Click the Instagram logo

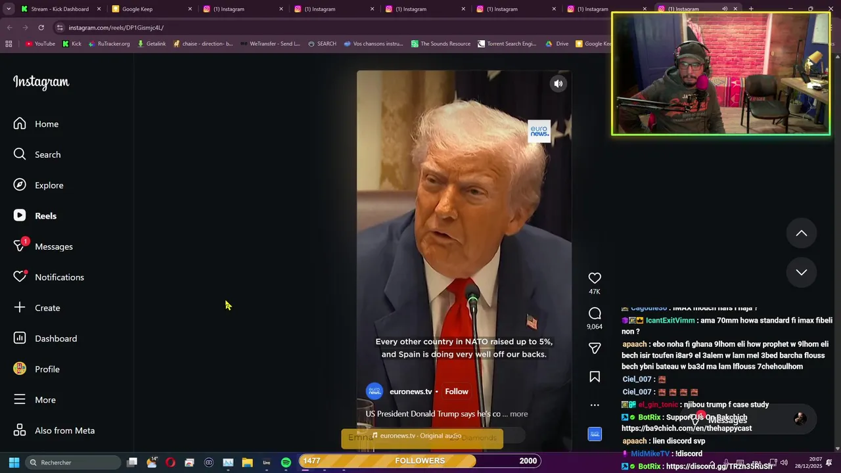point(41,82)
